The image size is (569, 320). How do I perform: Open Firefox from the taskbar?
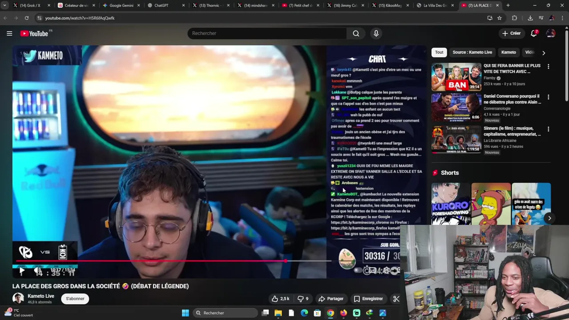(344, 313)
